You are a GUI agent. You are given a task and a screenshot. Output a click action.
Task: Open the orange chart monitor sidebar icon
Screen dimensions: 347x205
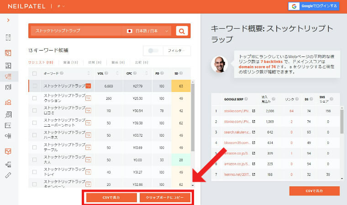click(8, 151)
